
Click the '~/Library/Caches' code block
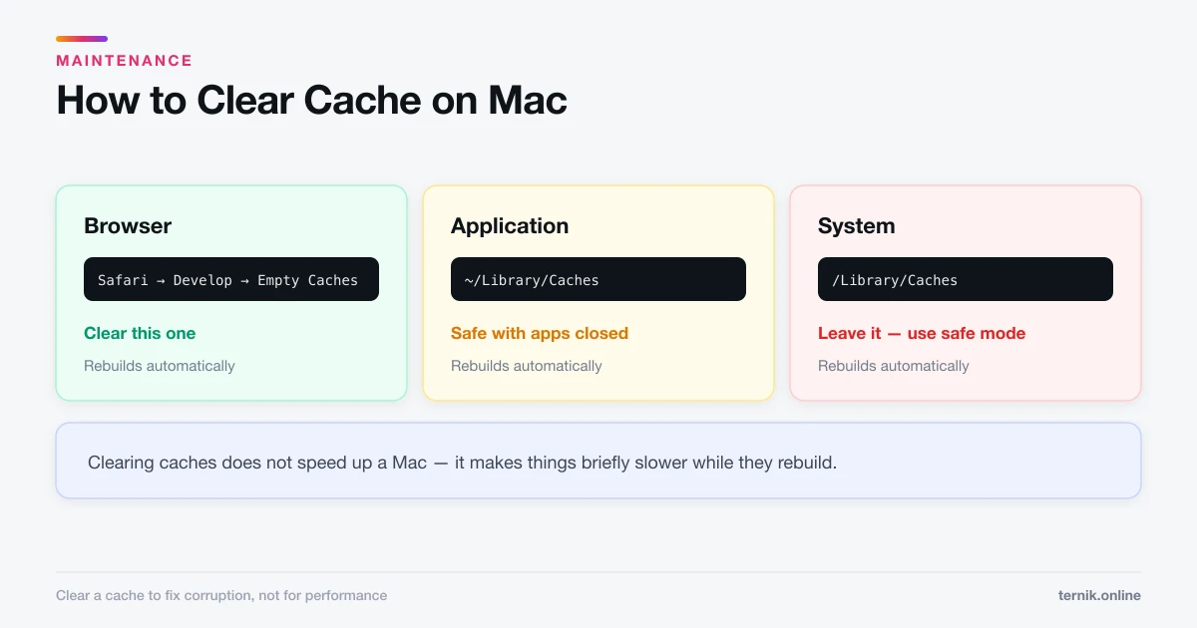point(598,279)
